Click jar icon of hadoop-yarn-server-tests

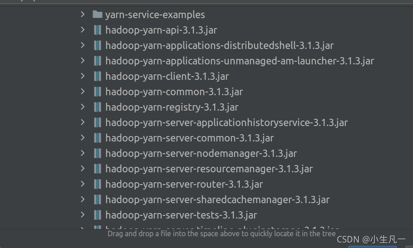[98, 215]
